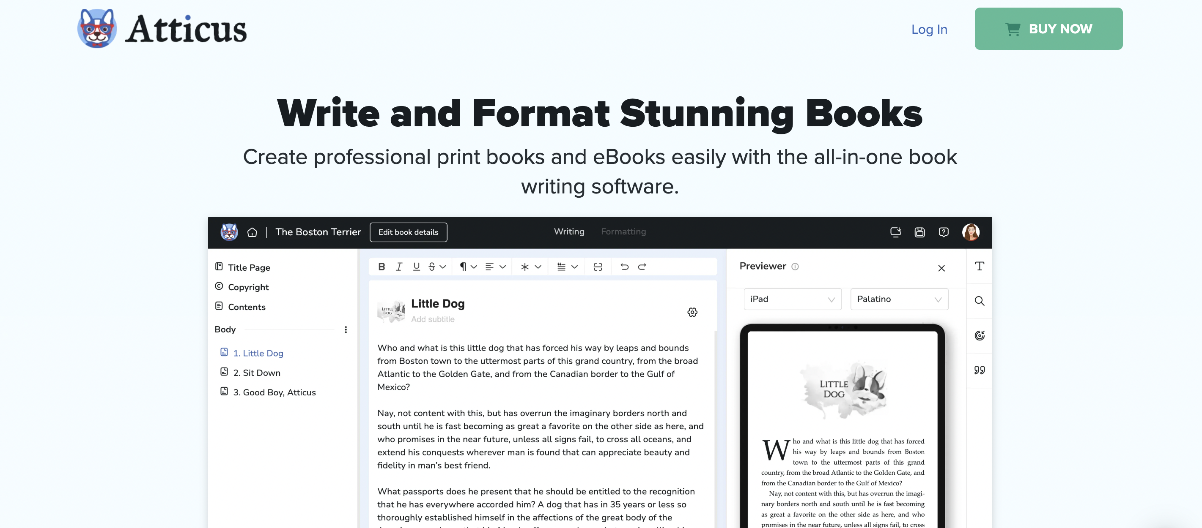This screenshot has height=528, width=1202.
Task: Click the save icon in the top bar
Action: [920, 232]
